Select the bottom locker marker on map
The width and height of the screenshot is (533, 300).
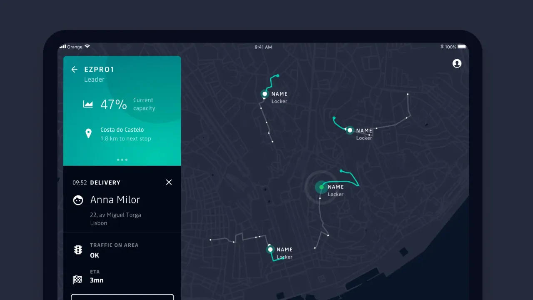click(270, 250)
